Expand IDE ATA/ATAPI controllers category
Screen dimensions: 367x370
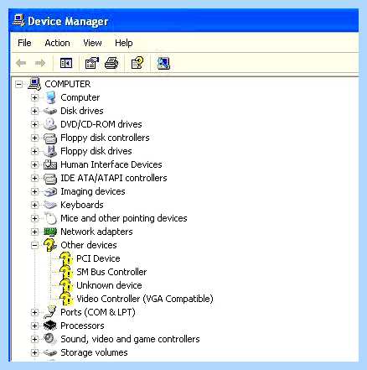(x=34, y=178)
